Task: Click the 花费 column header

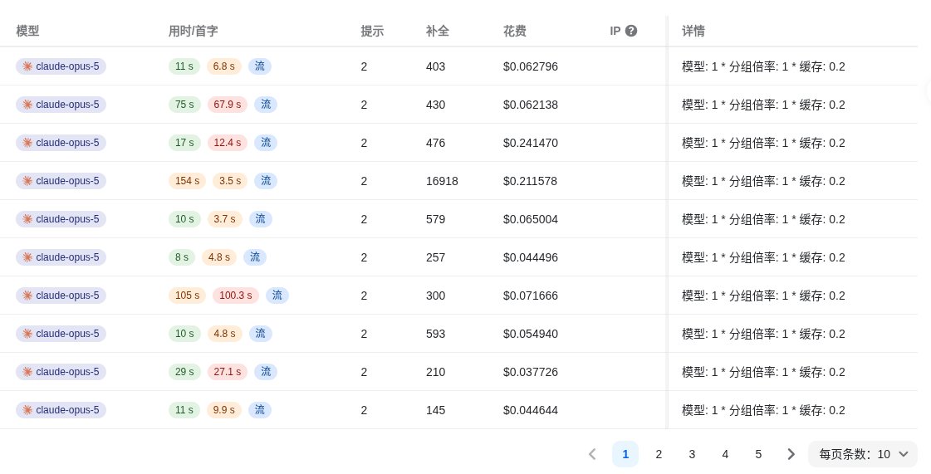Action: tap(515, 31)
